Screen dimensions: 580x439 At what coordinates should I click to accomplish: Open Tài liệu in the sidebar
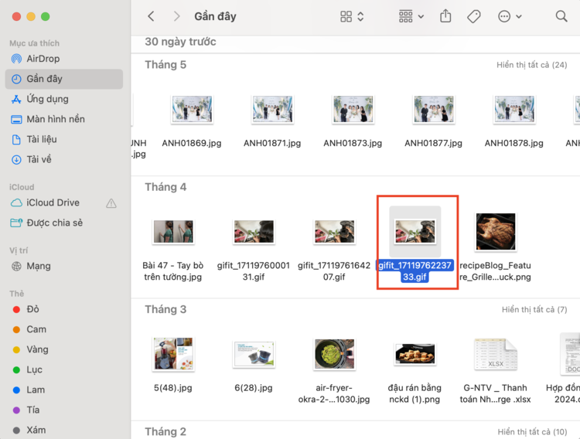[x=64, y=139]
